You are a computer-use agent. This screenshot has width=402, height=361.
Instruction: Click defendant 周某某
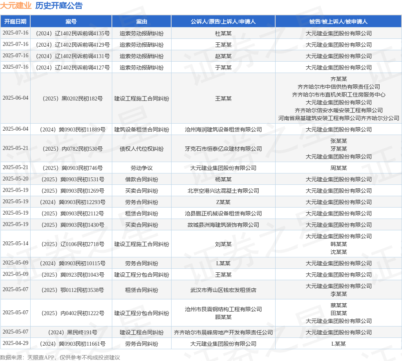coord(339,168)
